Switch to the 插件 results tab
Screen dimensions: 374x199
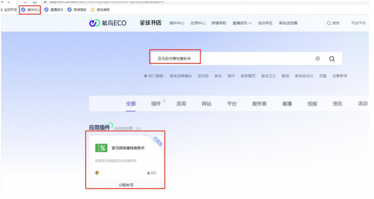(x=156, y=104)
